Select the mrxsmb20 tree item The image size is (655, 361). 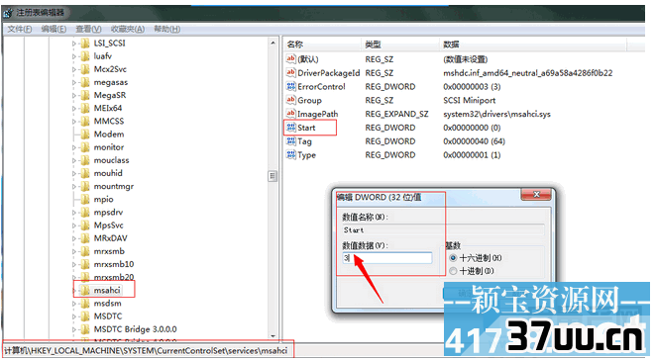(114, 277)
